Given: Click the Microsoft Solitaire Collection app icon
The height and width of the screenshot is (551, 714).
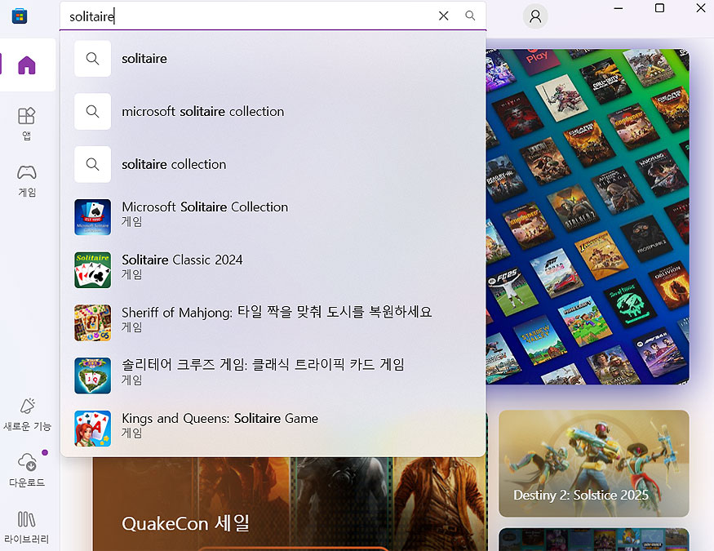Looking at the screenshot, I should click(92, 217).
